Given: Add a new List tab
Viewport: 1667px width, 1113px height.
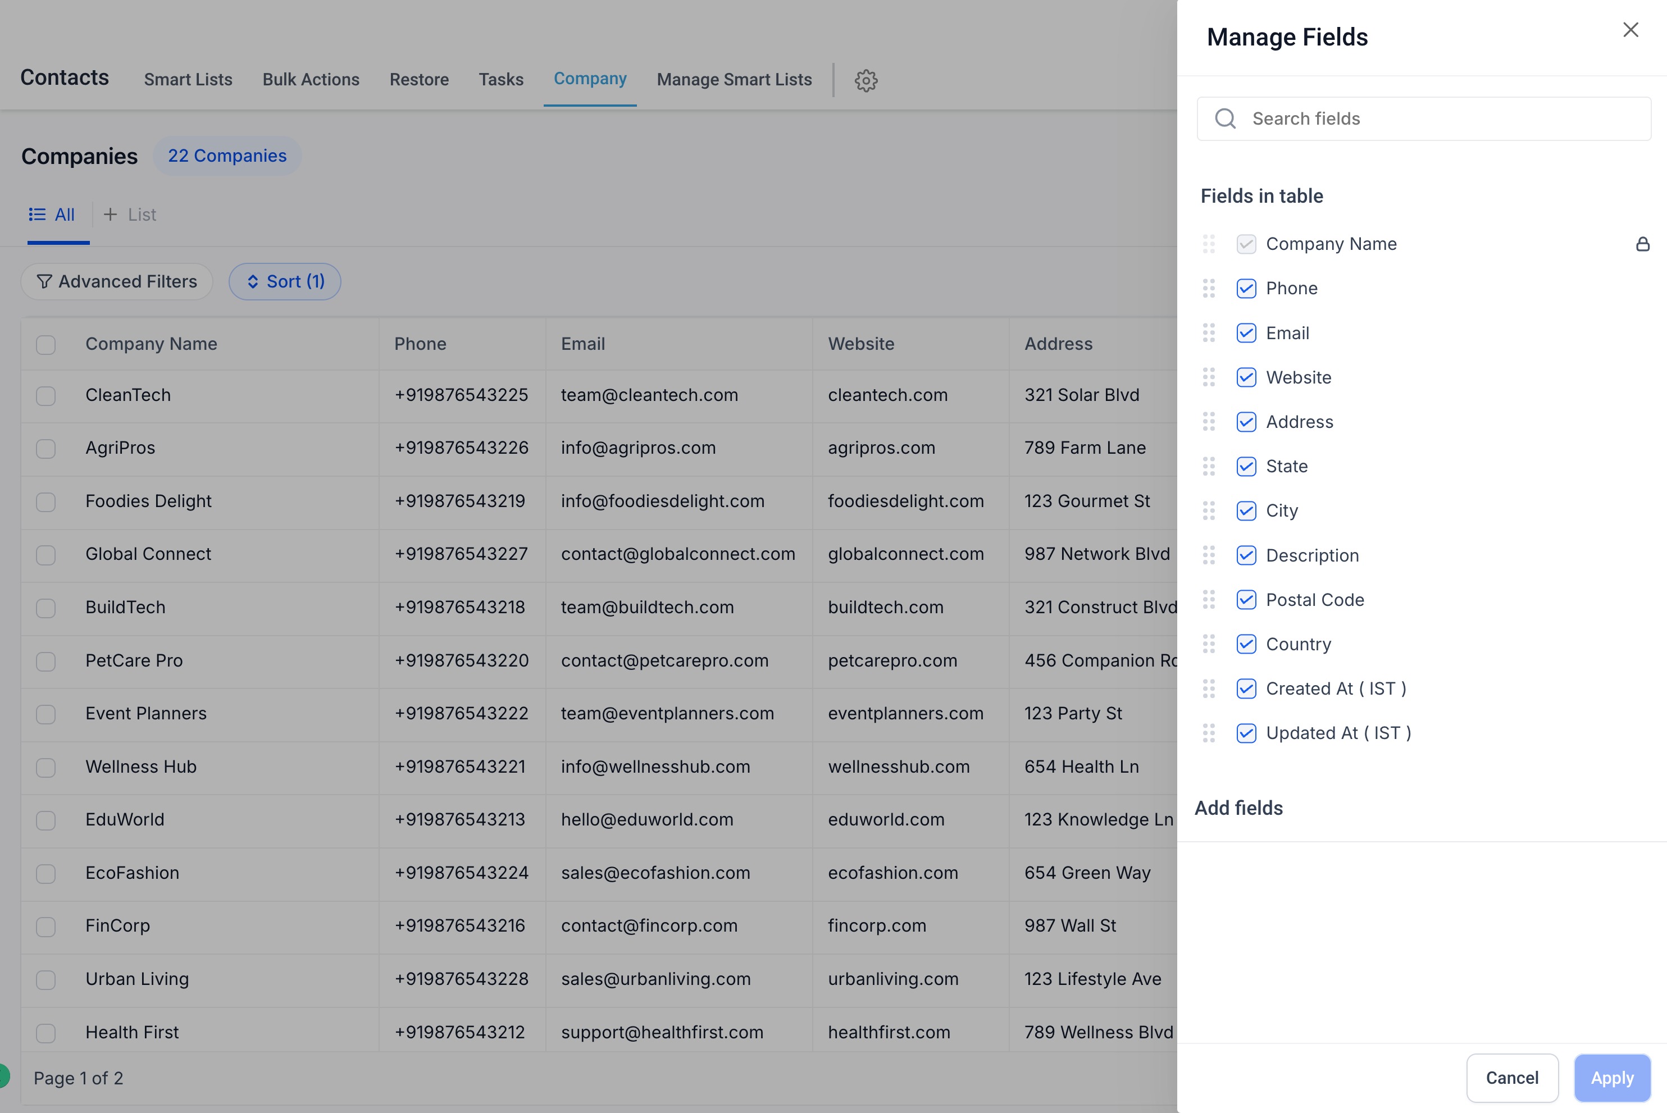Looking at the screenshot, I should pyautogui.click(x=130, y=215).
